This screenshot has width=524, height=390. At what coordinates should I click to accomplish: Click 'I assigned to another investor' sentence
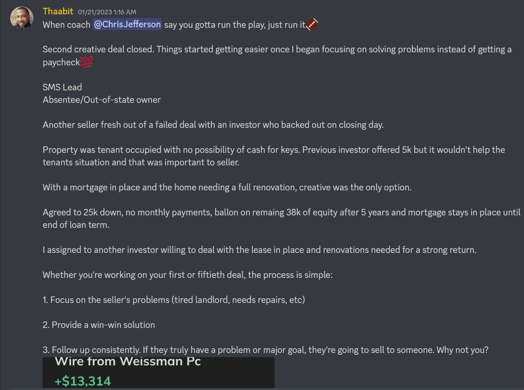click(x=260, y=250)
